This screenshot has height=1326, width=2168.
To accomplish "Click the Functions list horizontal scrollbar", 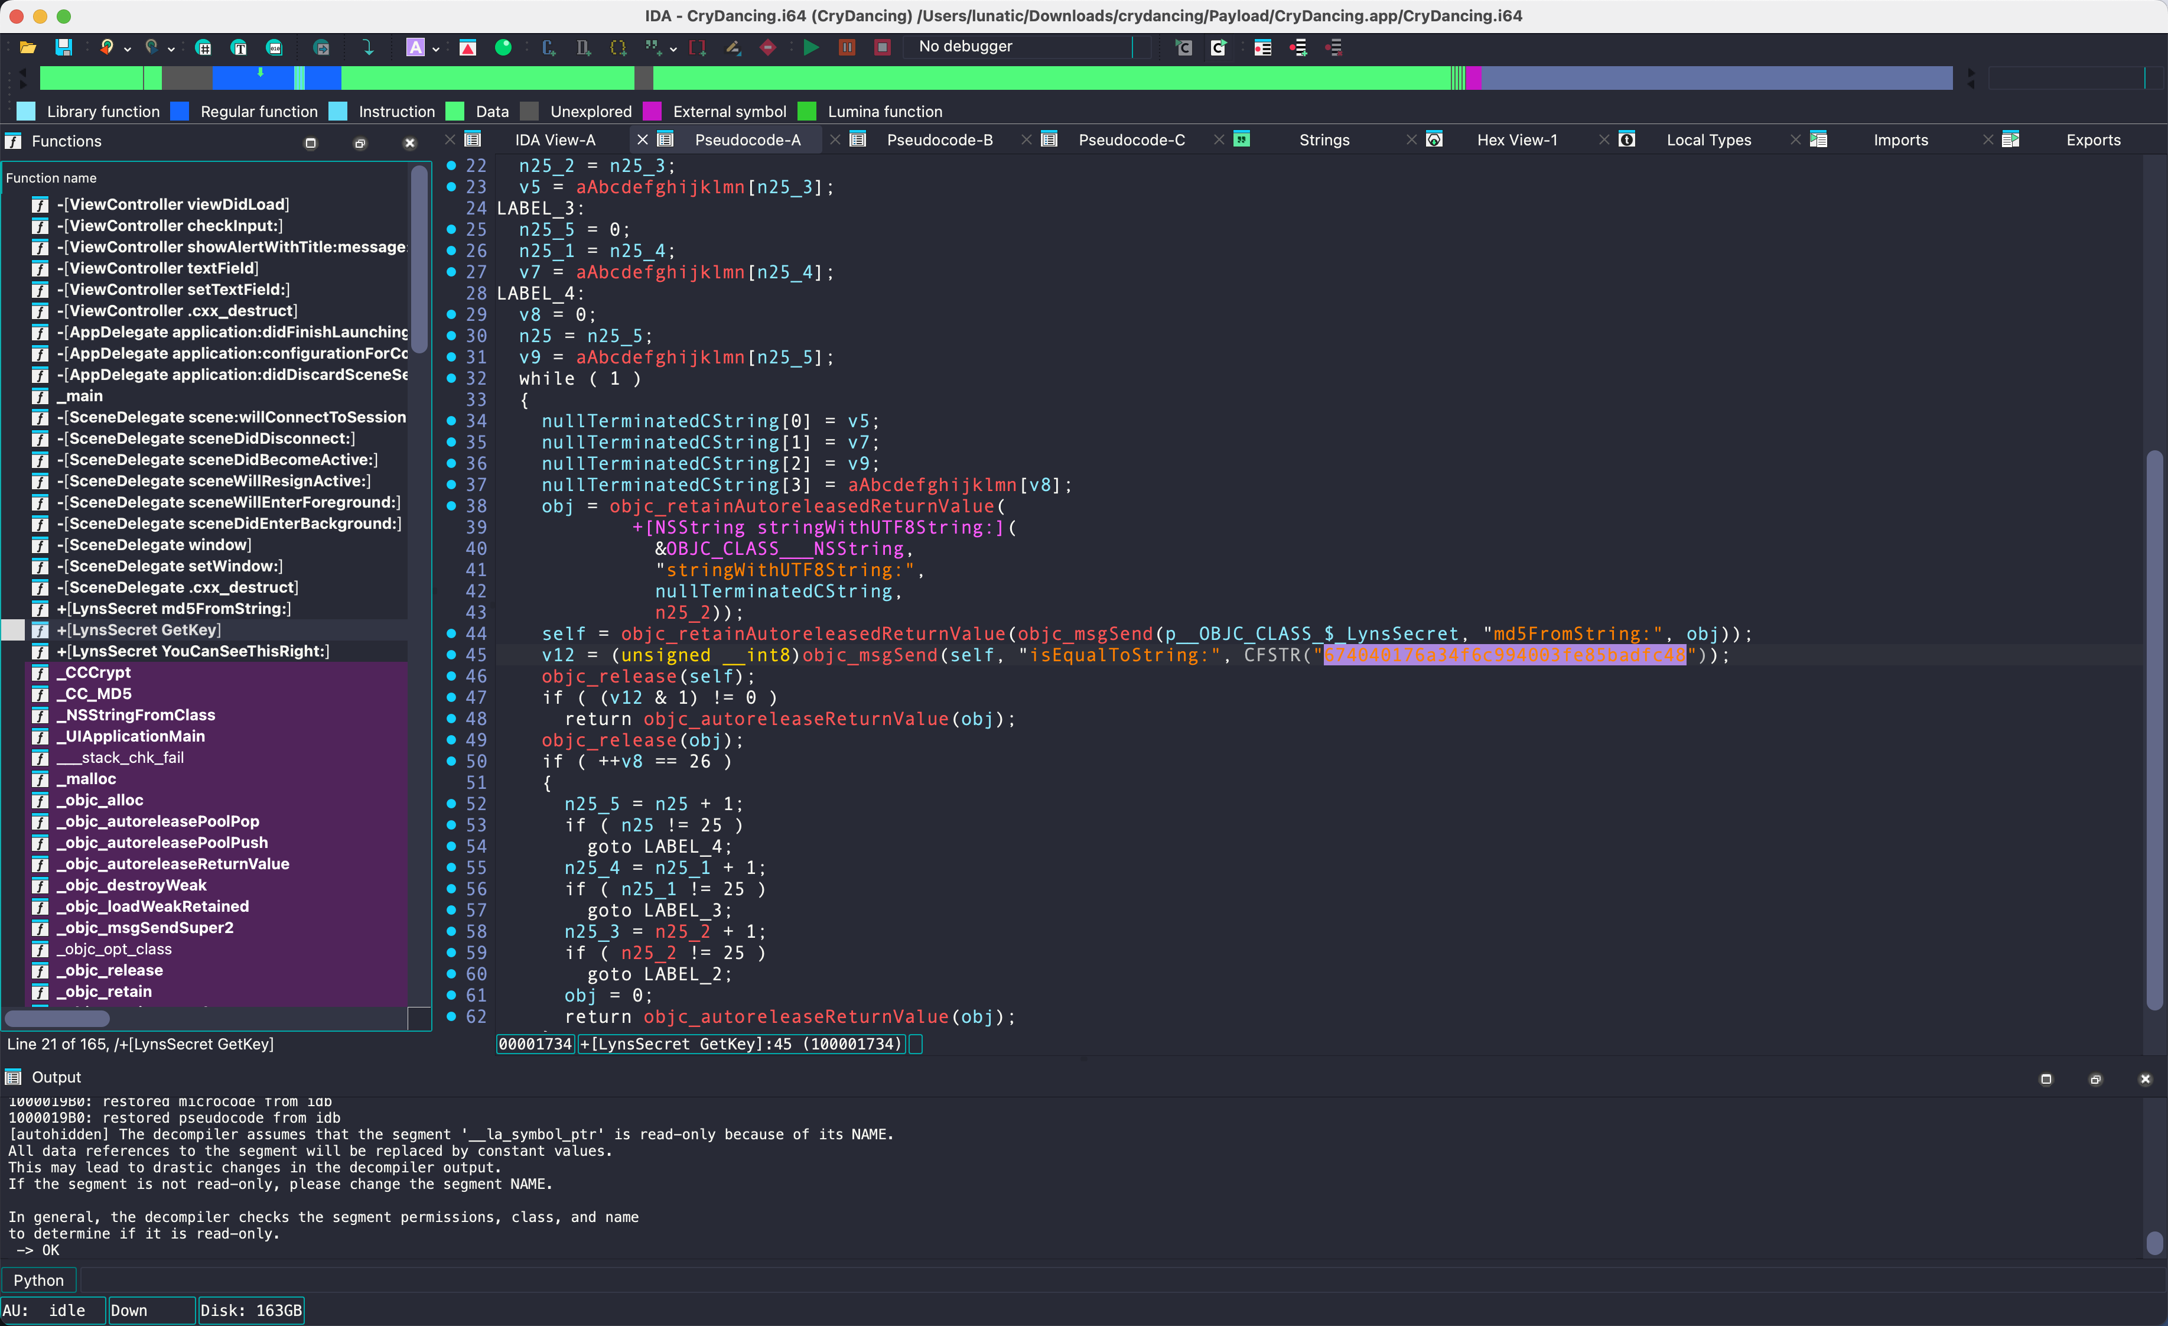I will point(58,1018).
